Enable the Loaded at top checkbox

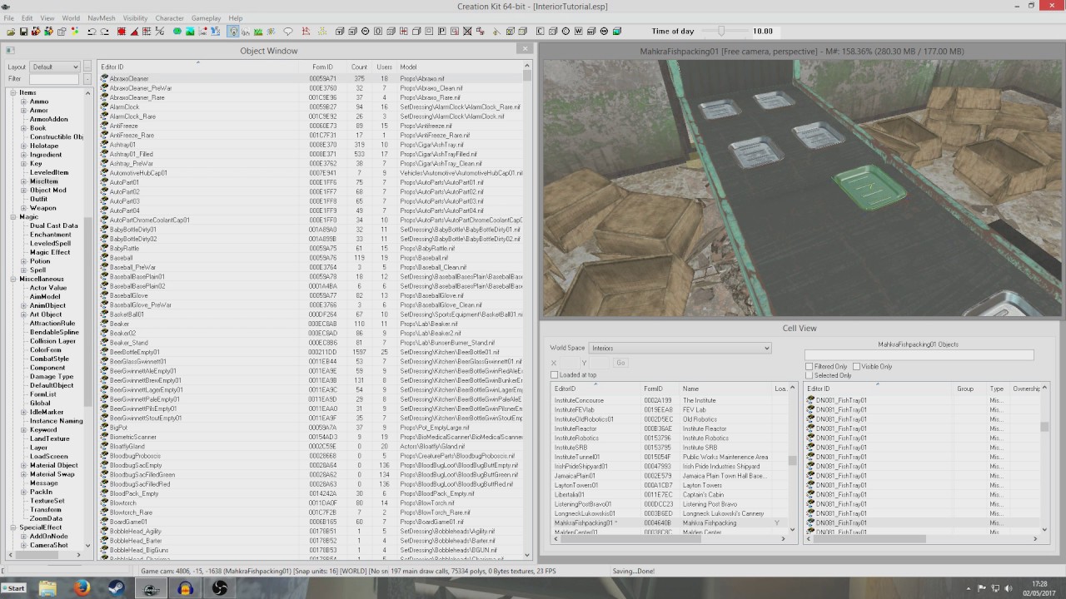(554, 375)
